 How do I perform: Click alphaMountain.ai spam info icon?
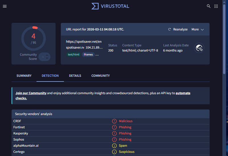[x=114, y=145]
